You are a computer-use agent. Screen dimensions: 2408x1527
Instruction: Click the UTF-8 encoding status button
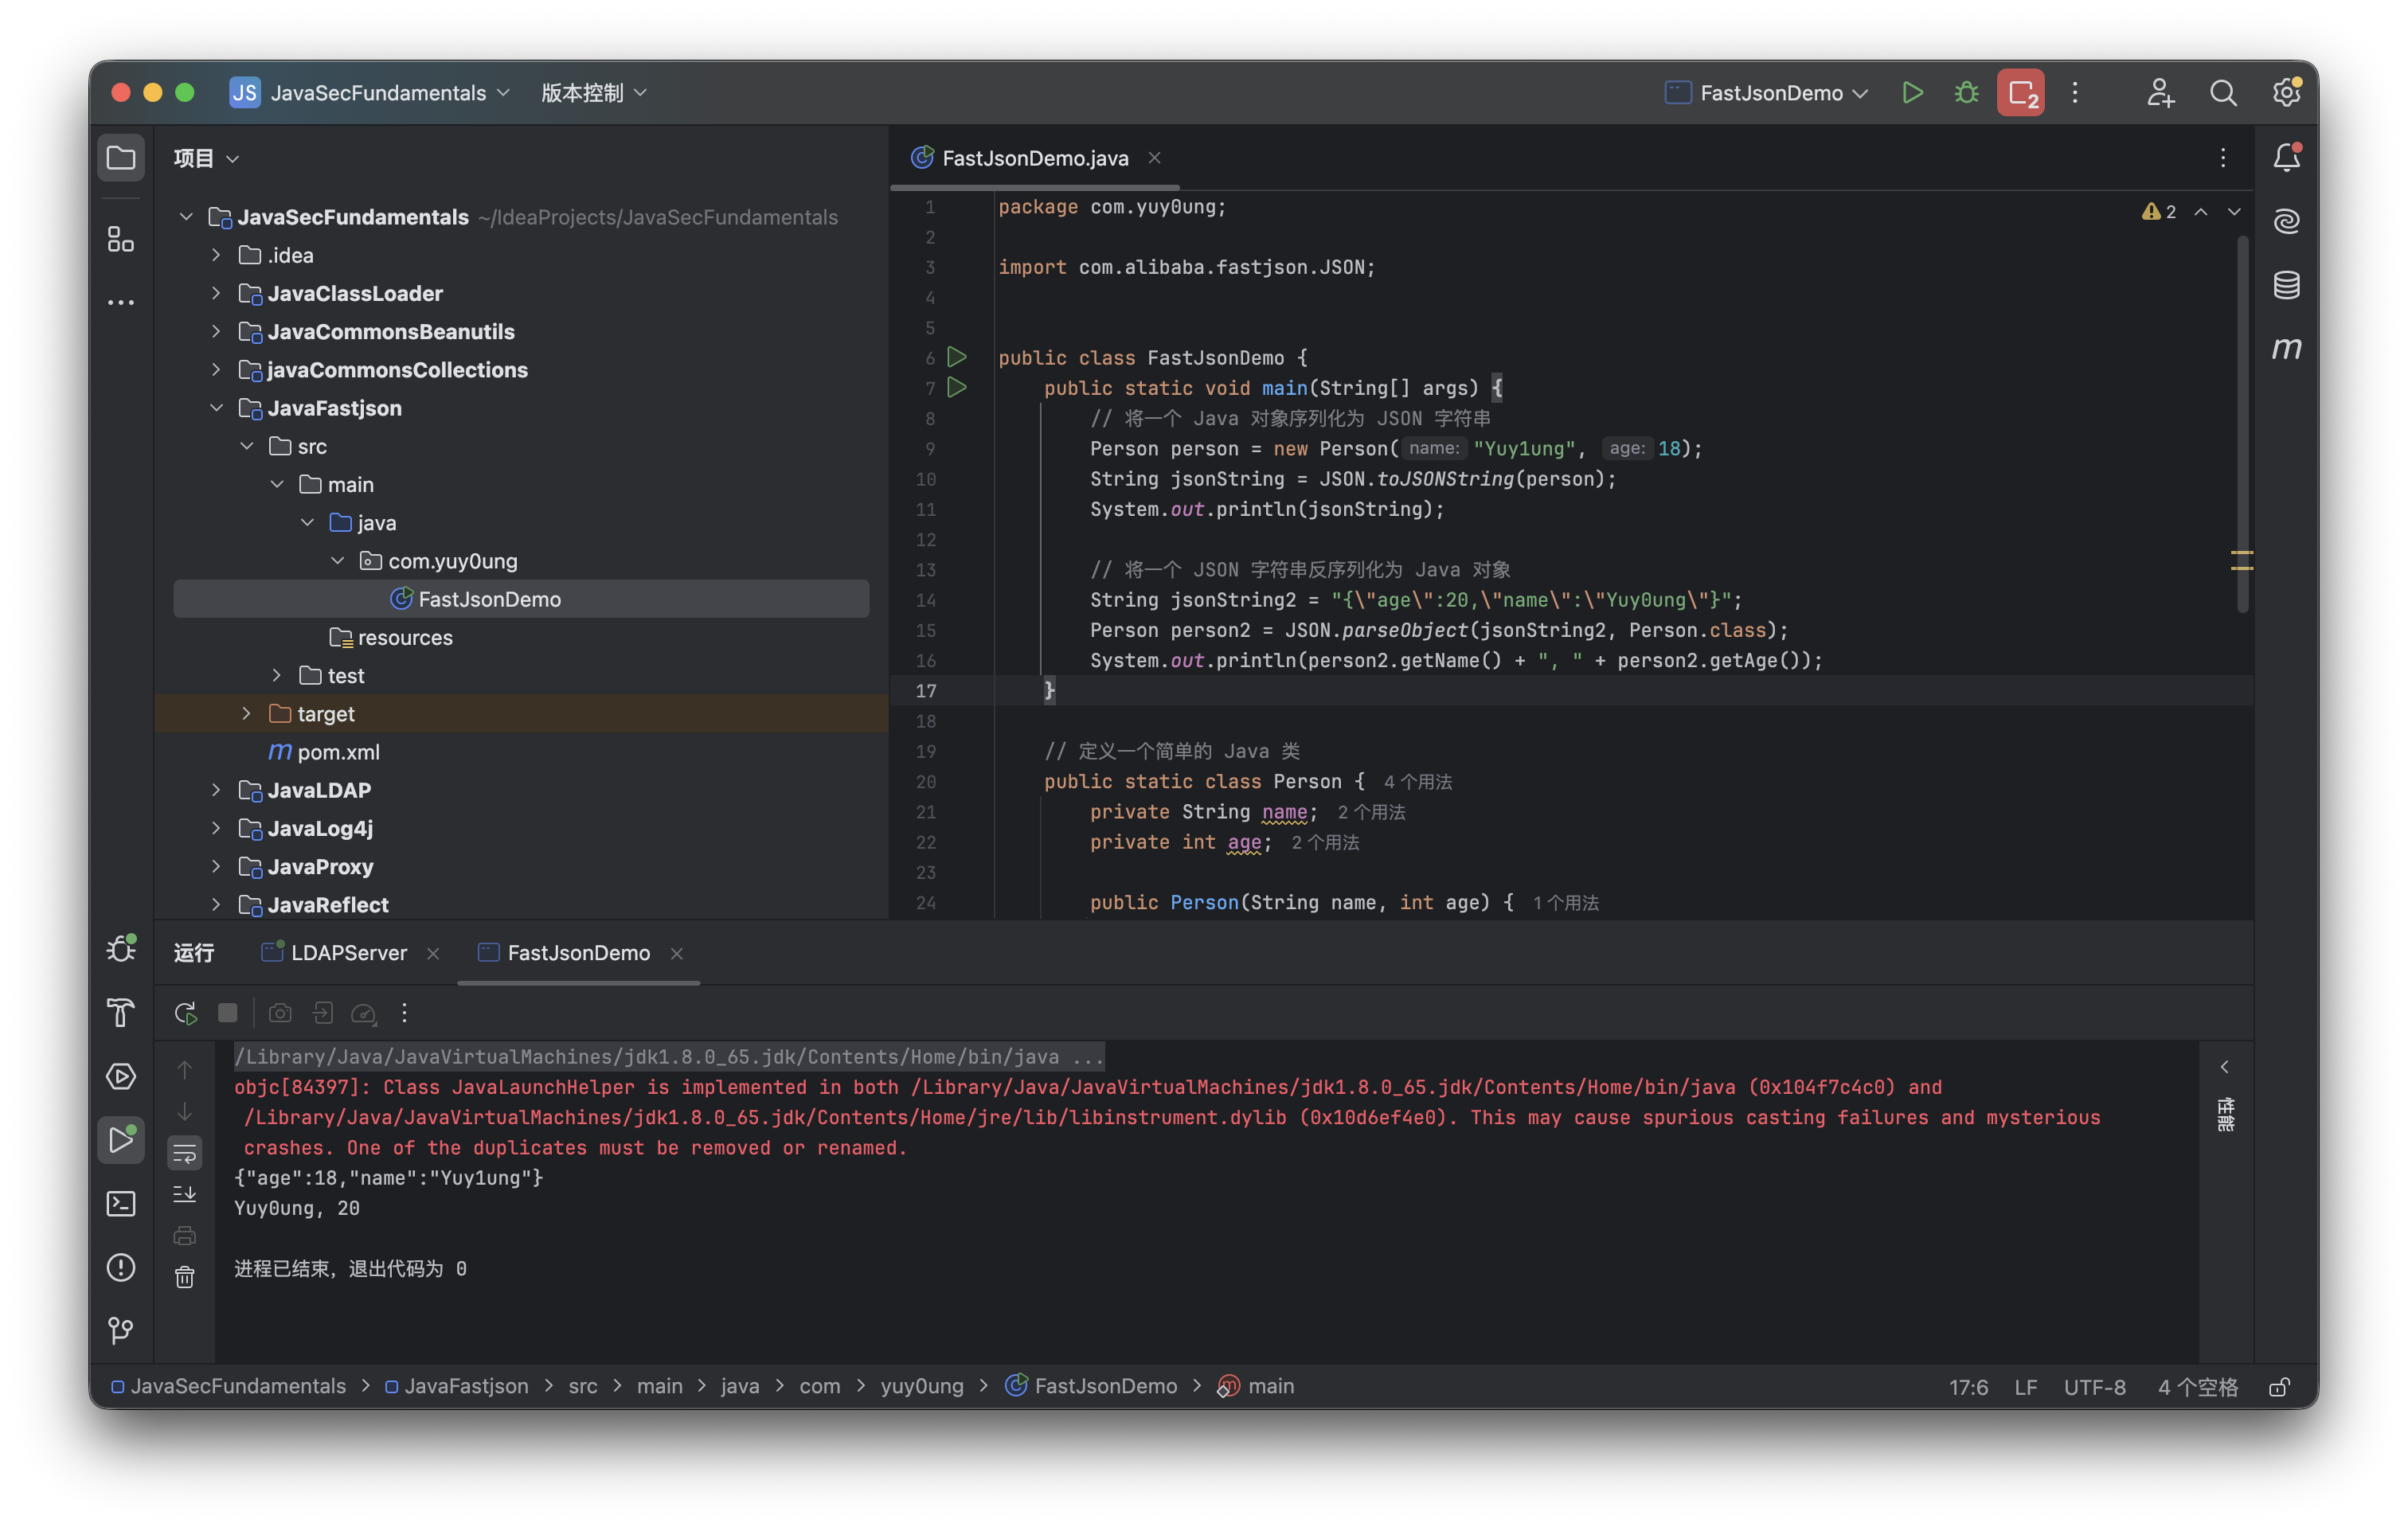2094,1387
